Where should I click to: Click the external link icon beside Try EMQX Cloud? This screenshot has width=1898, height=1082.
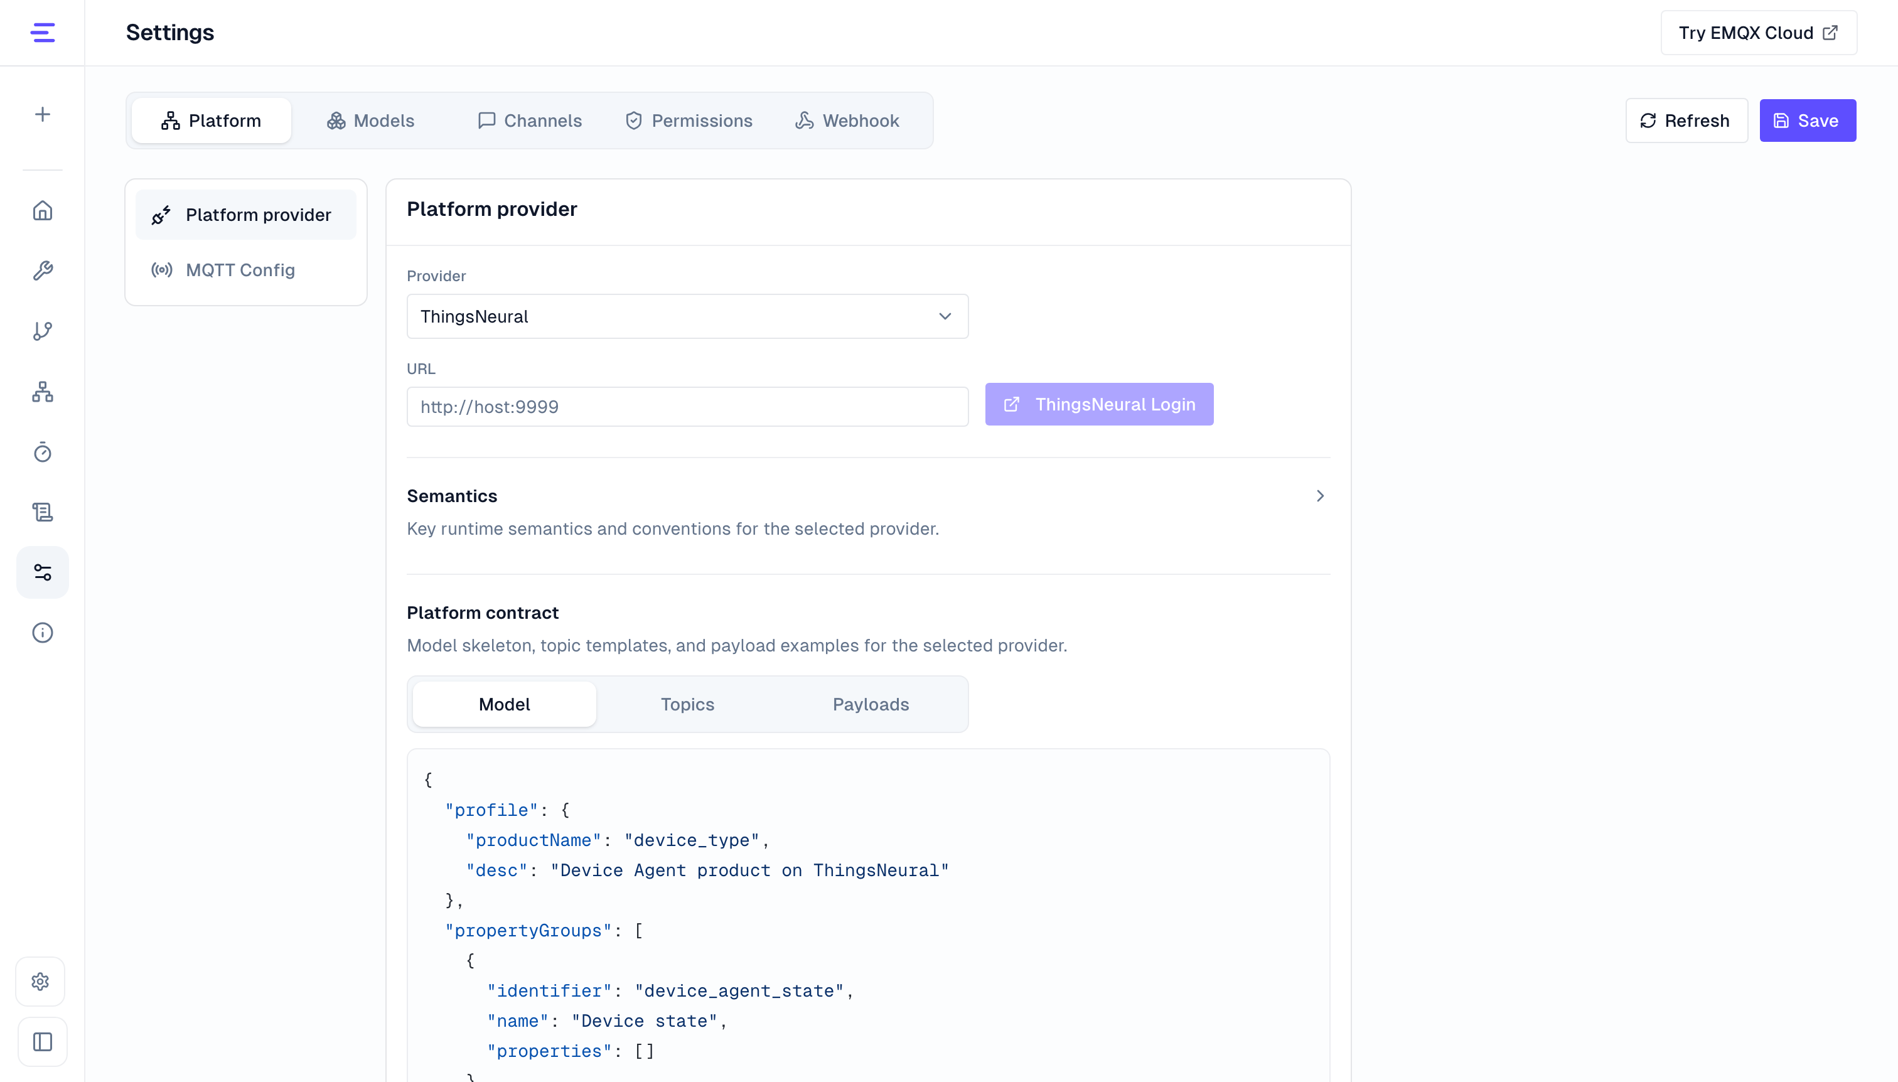click(1830, 33)
